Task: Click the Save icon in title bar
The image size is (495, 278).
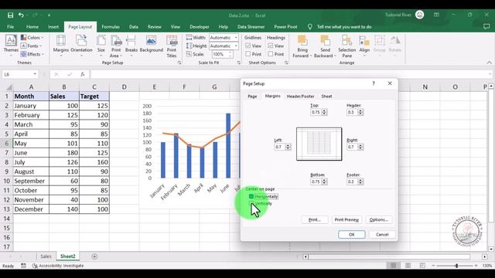Action: 10,15
